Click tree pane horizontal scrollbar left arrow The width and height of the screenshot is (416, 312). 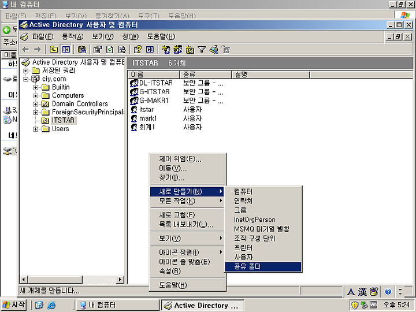(24, 280)
